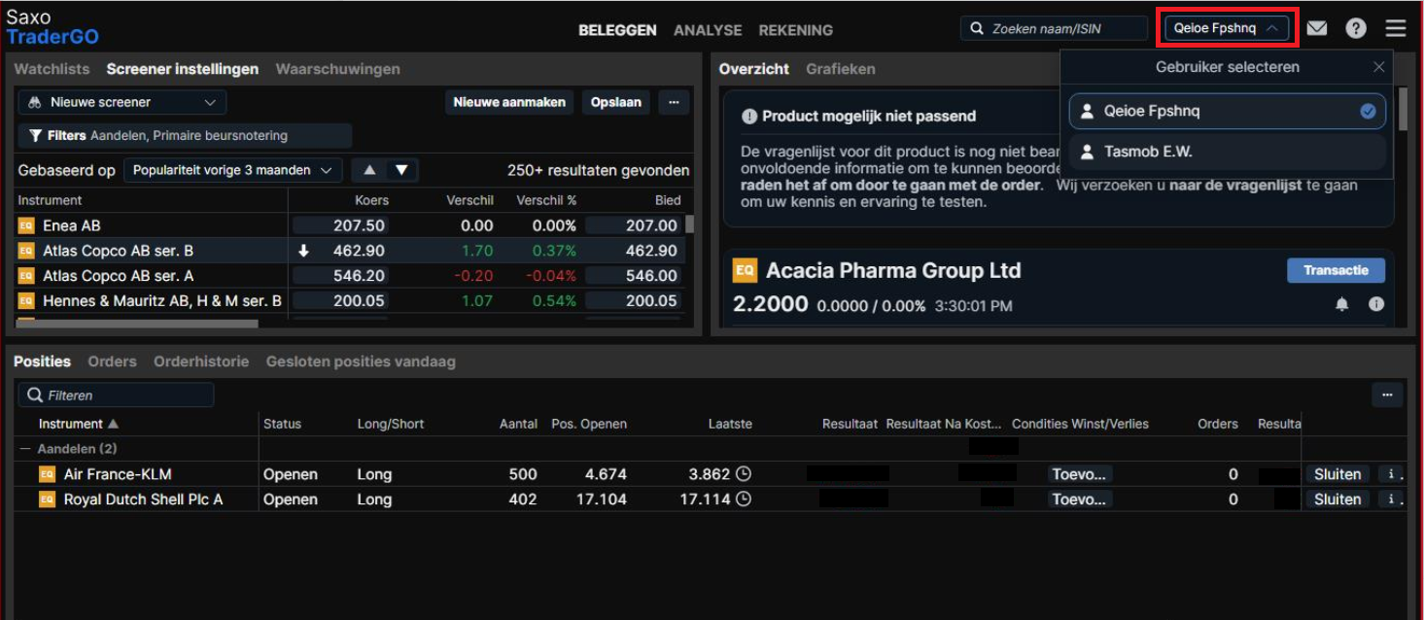Click the EQ icon next to Air France-KLM

47,474
